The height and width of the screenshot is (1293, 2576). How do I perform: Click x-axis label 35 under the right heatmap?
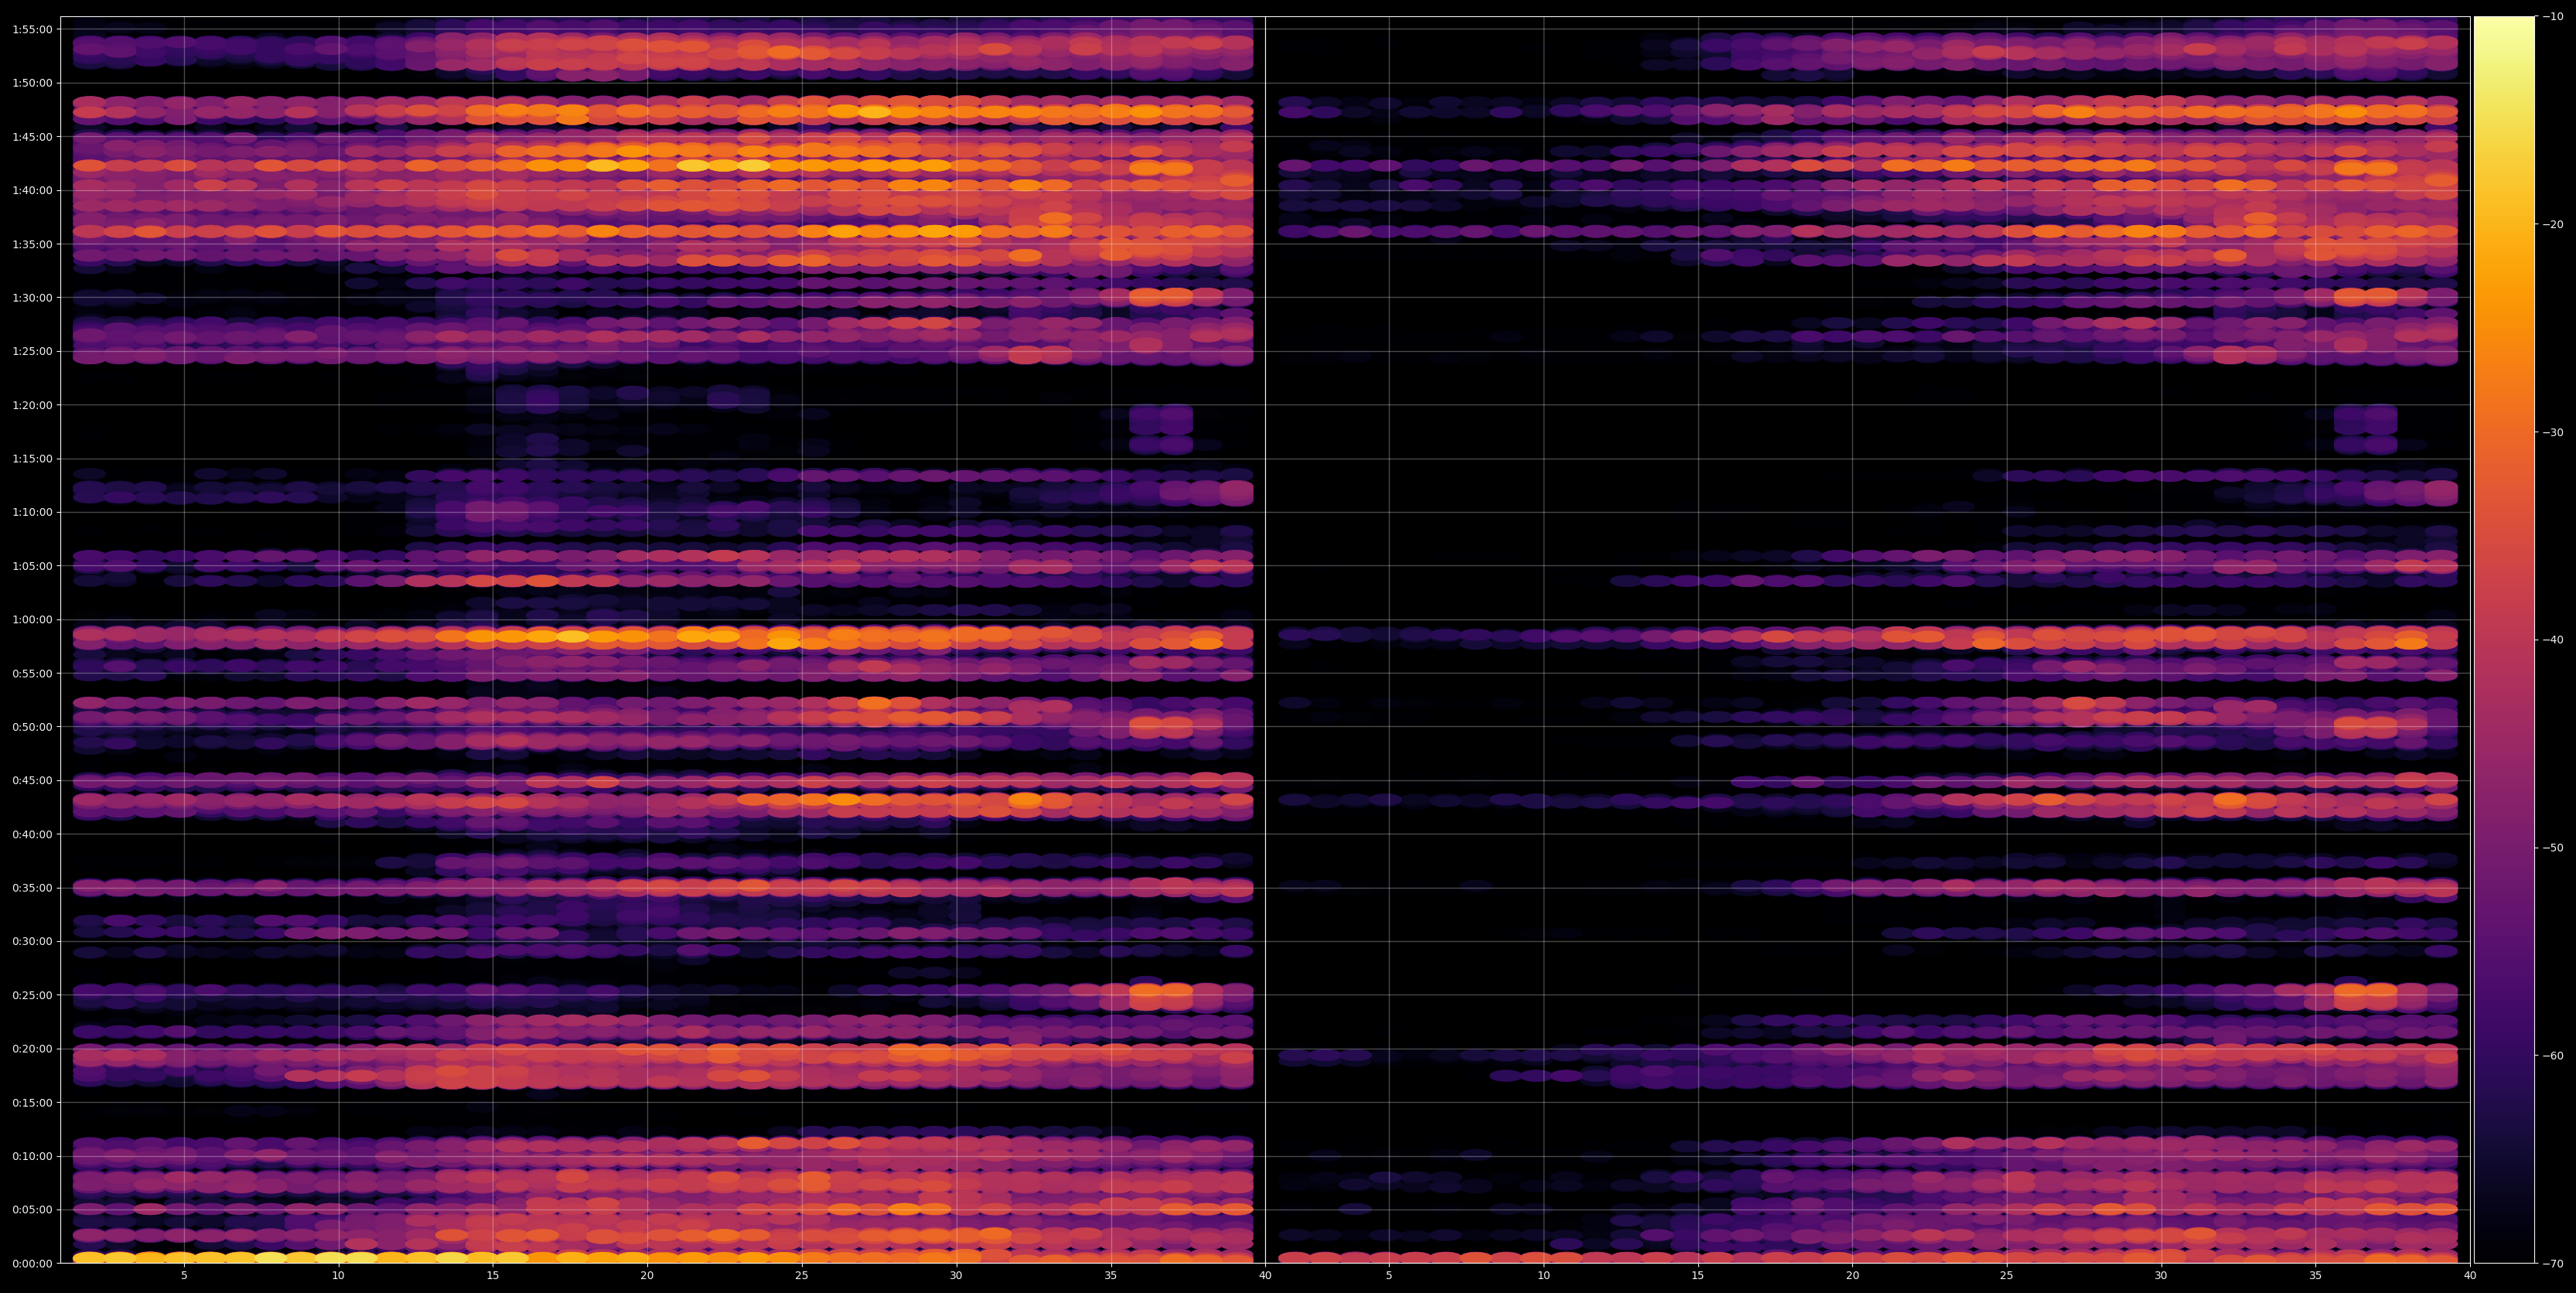point(2316,1276)
